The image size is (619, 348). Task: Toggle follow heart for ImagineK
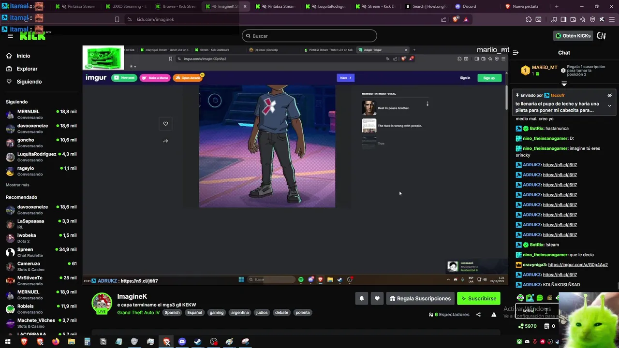tap(377, 299)
